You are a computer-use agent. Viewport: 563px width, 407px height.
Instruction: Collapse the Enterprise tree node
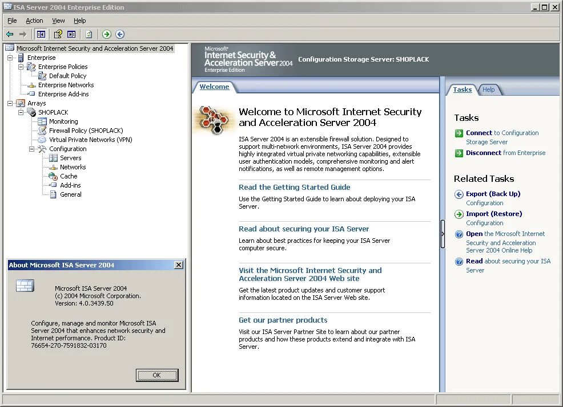[x=10, y=58]
